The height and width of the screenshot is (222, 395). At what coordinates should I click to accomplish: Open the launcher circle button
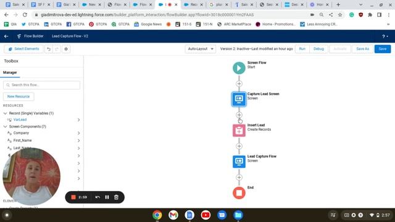[x=7, y=215]
